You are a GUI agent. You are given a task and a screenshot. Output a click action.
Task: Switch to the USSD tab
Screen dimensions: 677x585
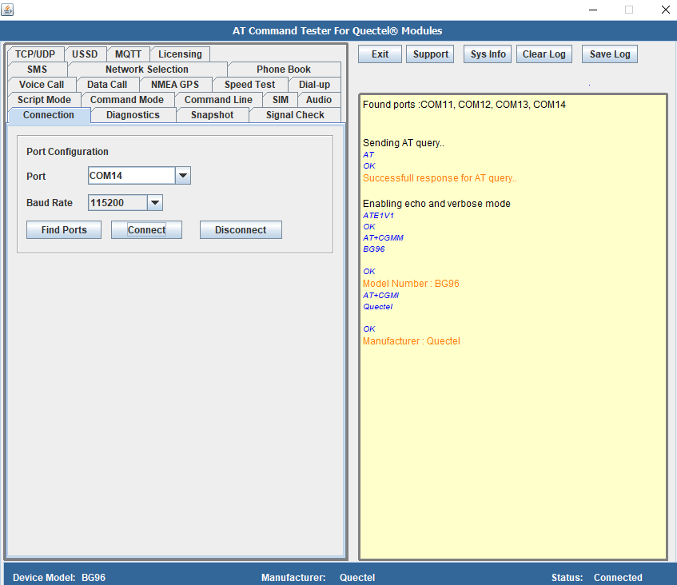tap(85, 54)
